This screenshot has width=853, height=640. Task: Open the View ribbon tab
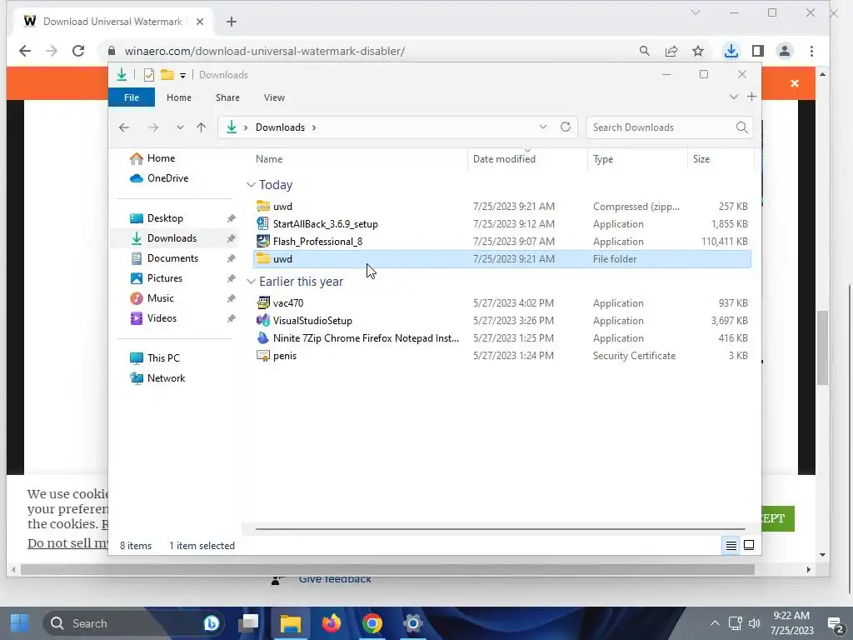[274, 97]
